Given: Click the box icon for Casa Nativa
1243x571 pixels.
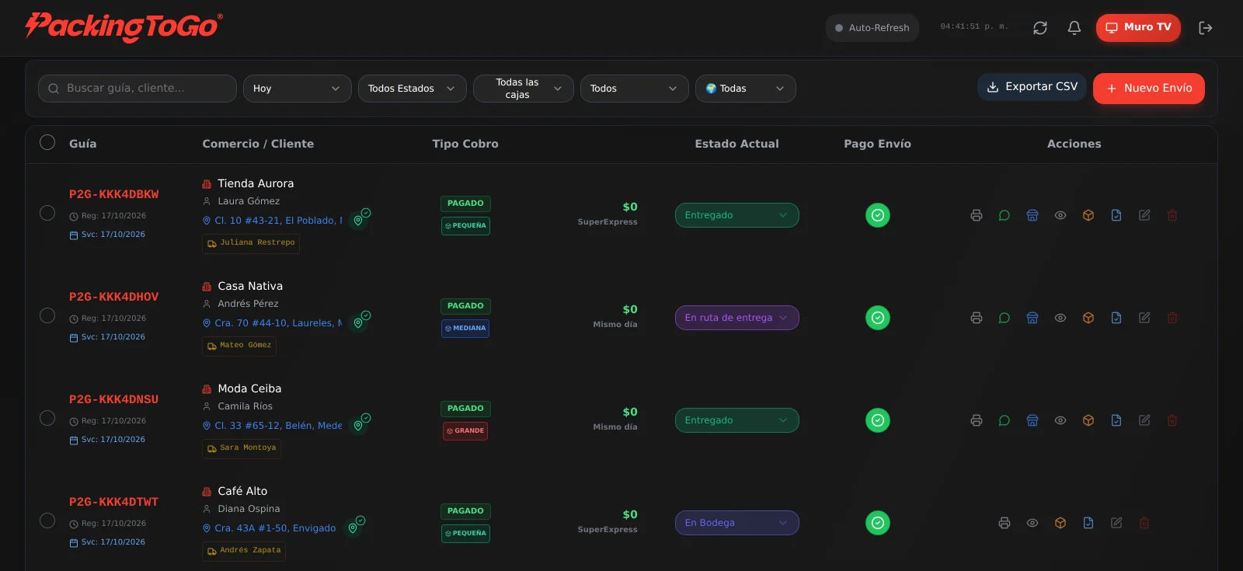Looking at the screenshot, I should point(1088,318).
